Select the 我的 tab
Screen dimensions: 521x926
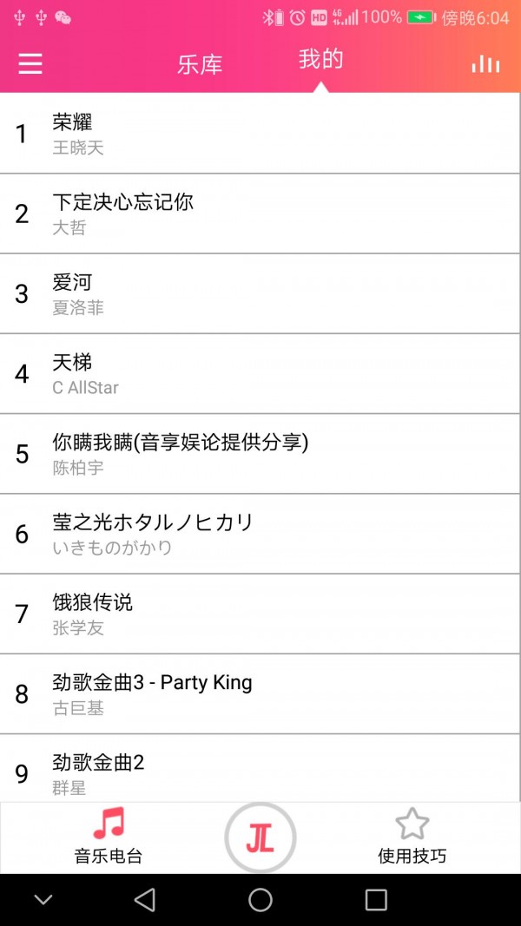coord(320,60)
